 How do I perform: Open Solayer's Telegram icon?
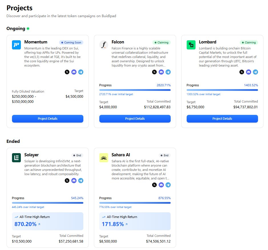81,181
